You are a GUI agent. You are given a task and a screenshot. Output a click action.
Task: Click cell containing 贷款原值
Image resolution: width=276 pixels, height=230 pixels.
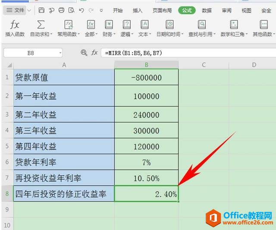(64, 77)
